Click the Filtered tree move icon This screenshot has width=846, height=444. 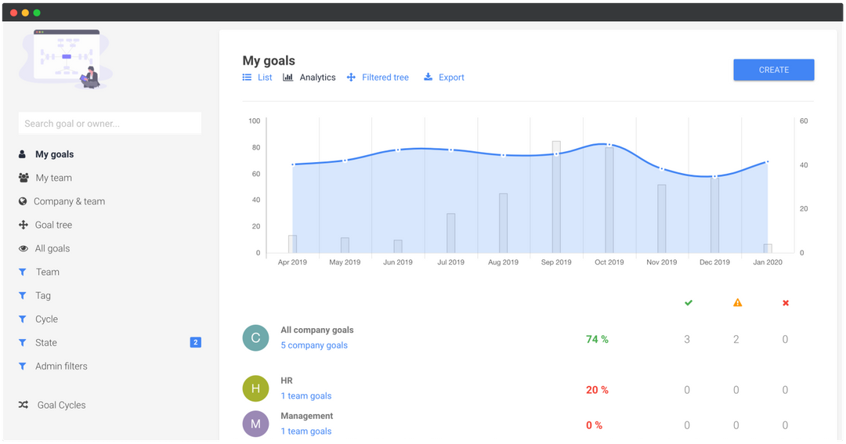click(x=351, y=78)
